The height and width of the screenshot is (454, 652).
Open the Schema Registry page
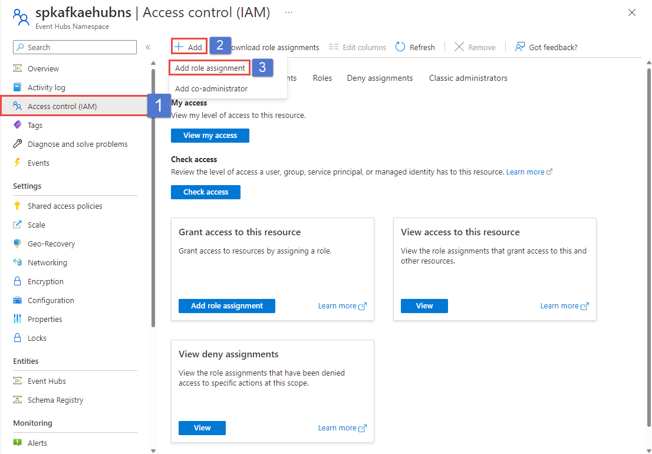pyautogui.click(x=54, y=399)
